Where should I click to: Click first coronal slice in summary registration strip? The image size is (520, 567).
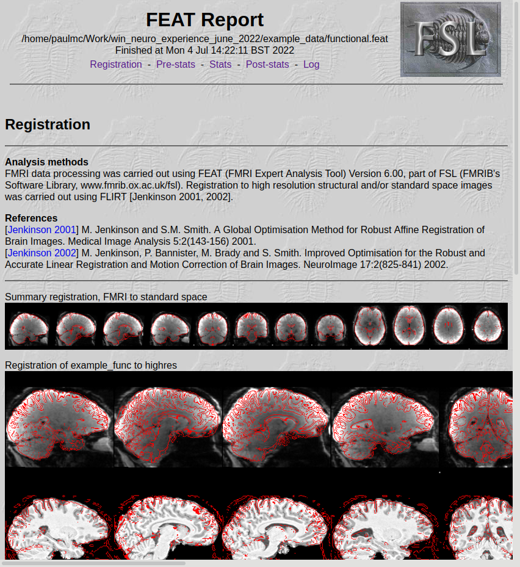click(212, 328)
